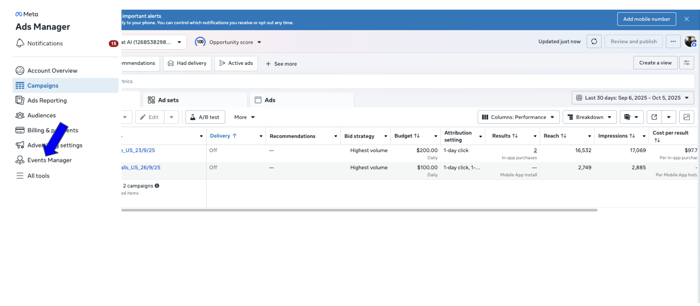This screenshot has width=700, height=306.
Task: Open the Breakdown dropdown
Action: tap(589, 117)
